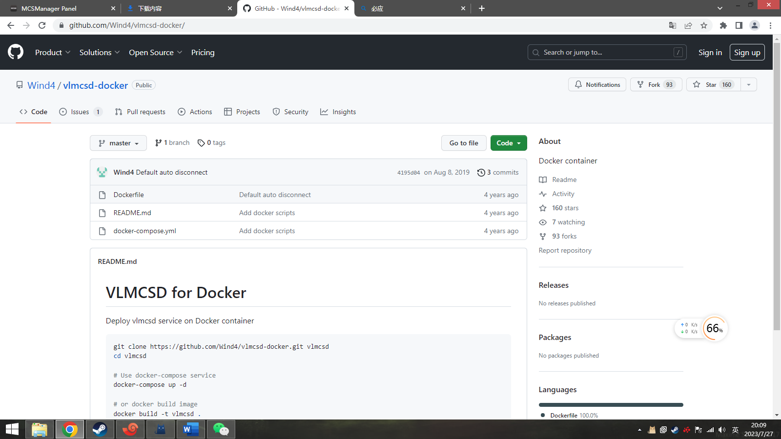
Task: Open the system clock and date
Action: (x=759, y=430)
